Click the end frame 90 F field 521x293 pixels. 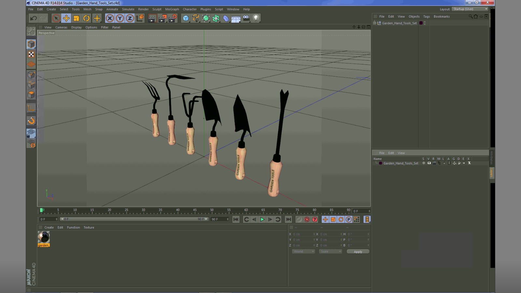[x=220, y=219]
